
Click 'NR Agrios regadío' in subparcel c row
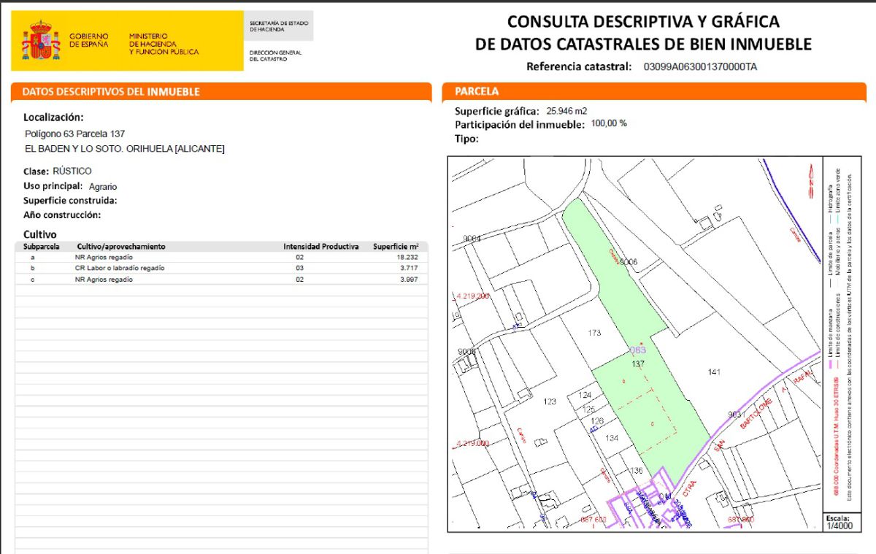point(104,280)
